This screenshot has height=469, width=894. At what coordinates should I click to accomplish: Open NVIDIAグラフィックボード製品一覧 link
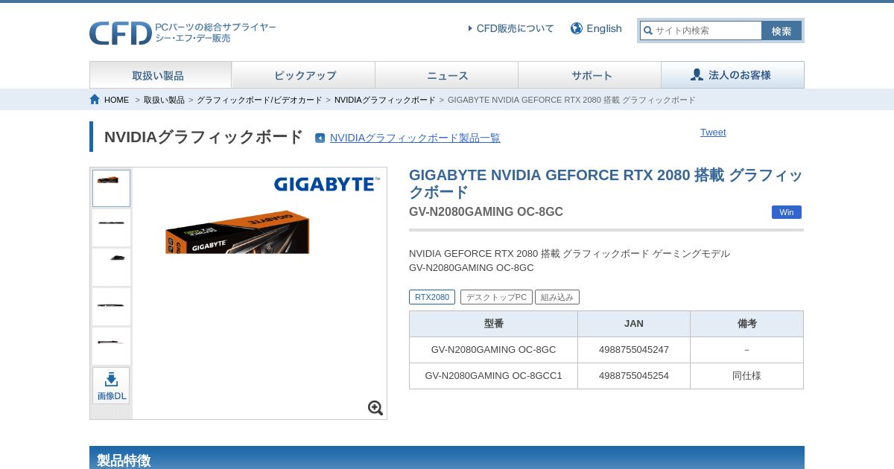click(x=415, y=138)
